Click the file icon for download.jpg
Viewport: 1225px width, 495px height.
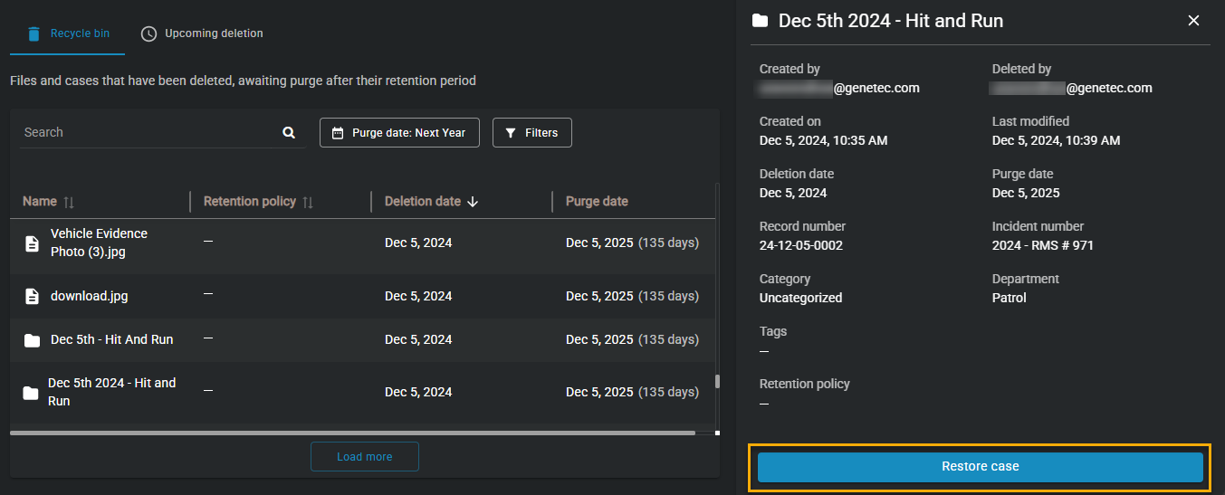point(32,296)
